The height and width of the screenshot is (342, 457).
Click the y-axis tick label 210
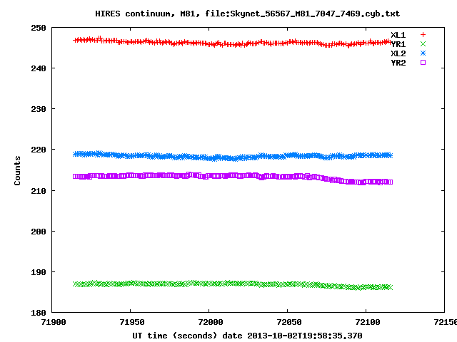(x=39, y=191)
